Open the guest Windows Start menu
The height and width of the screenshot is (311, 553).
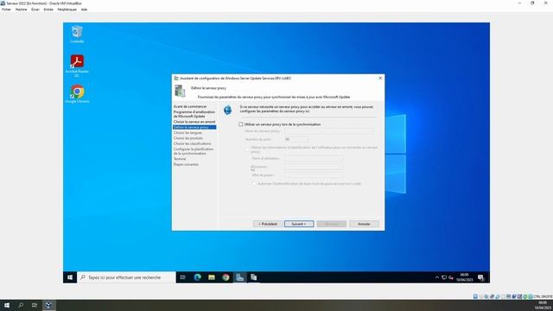70,277
